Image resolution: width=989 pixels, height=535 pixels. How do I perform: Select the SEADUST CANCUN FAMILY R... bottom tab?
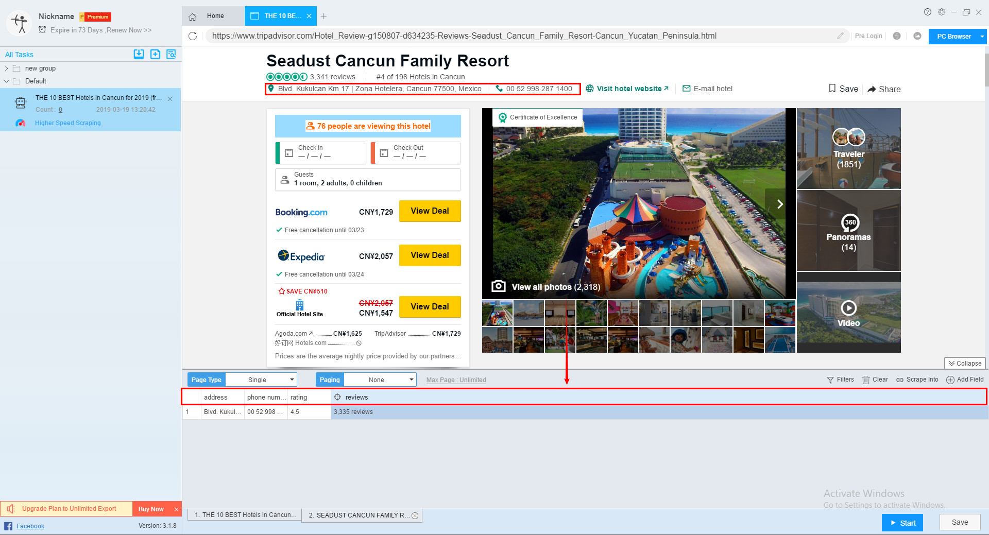click(362, 515)
